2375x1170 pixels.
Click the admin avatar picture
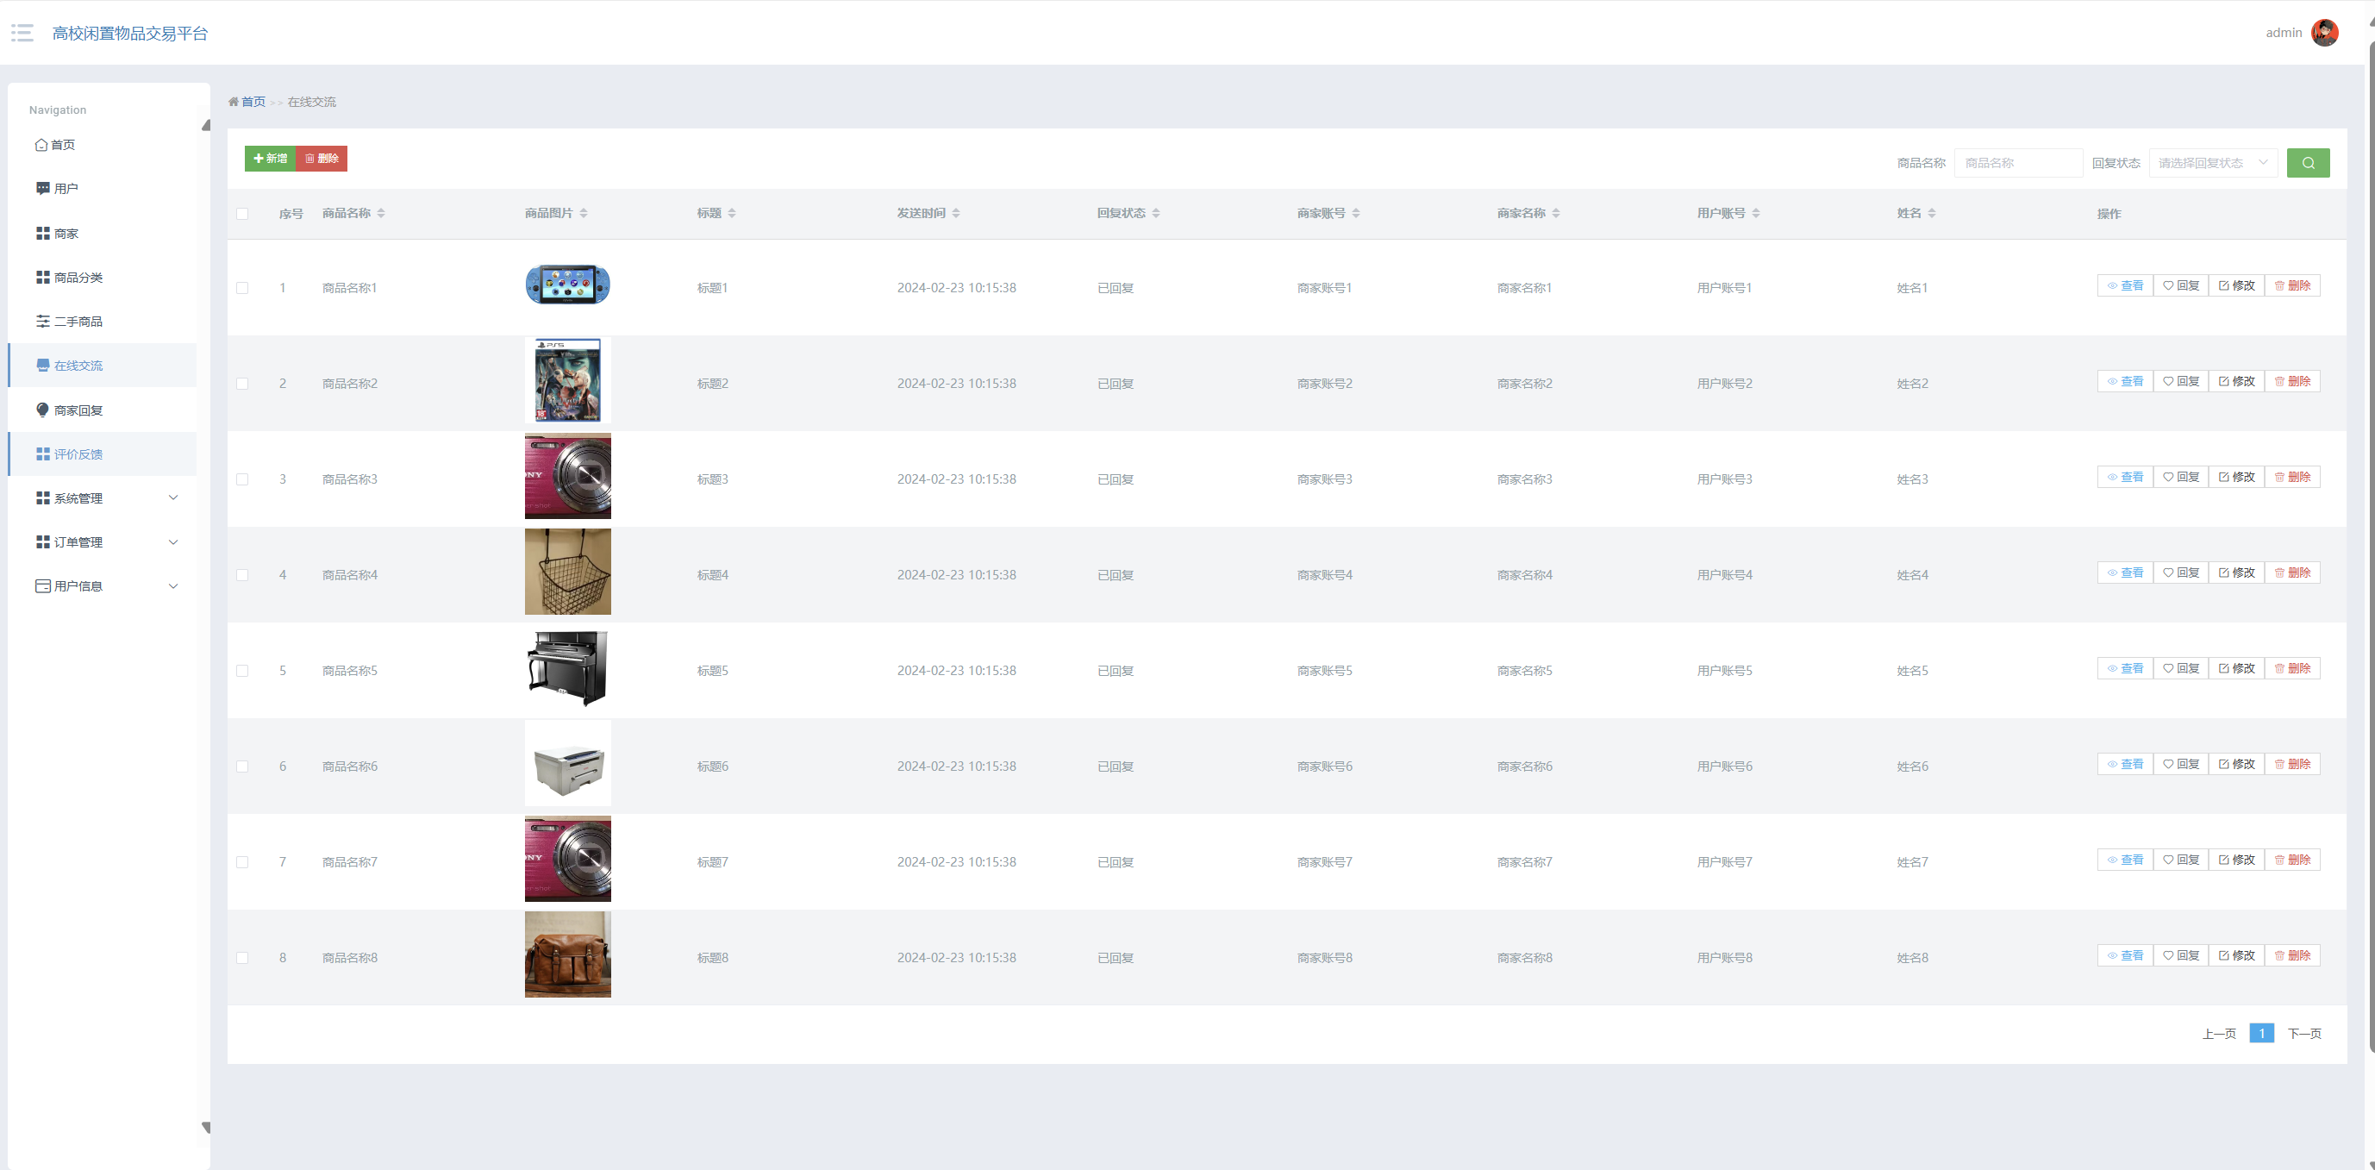click(x=2324, y=33)
